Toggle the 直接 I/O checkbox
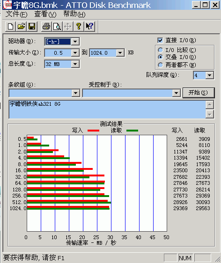Screen dimensions: 221x263 pos(160,40)
